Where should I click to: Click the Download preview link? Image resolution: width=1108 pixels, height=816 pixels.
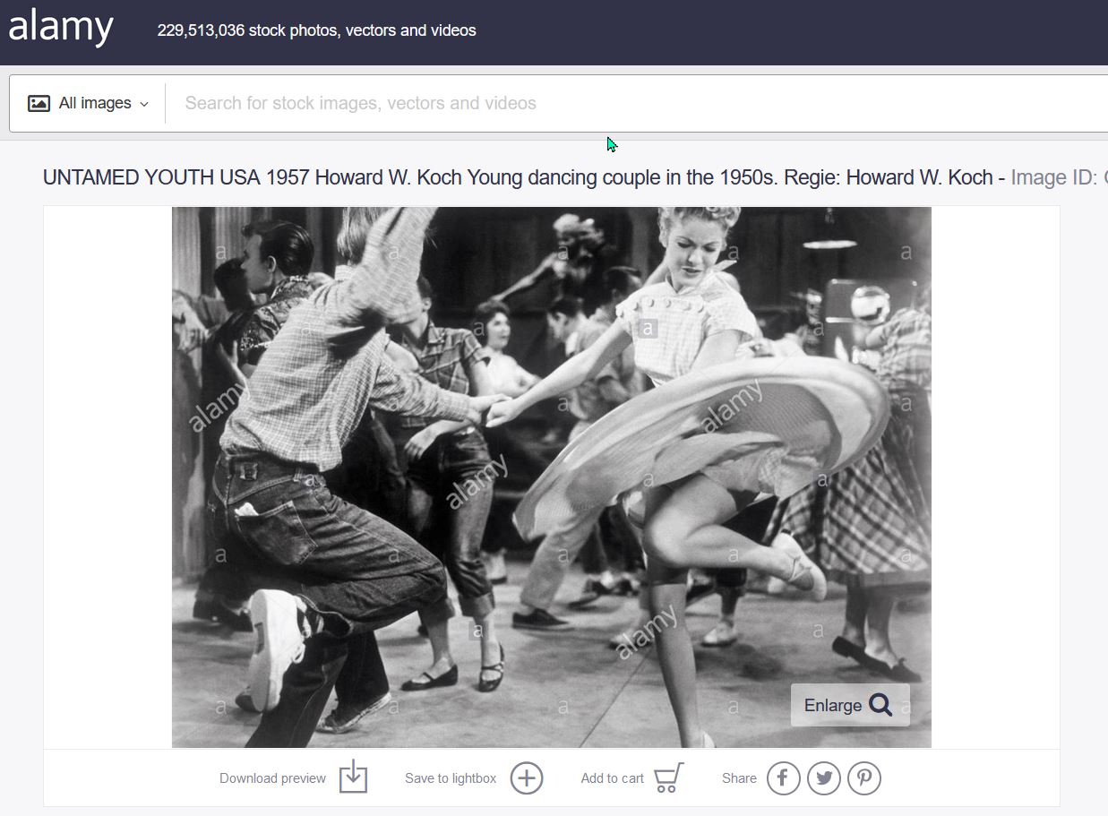click(x=272, y=778)
